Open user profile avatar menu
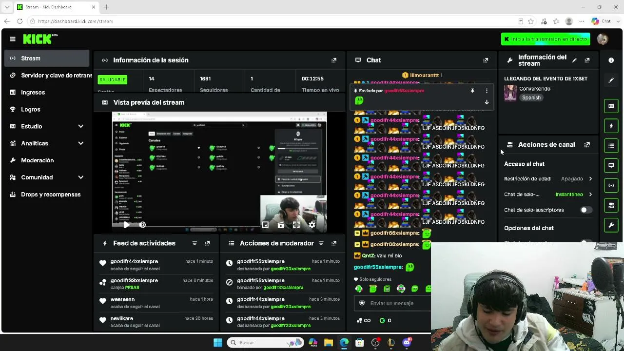The height and width of the screenshot is (351, 624). tap(603, 39)
